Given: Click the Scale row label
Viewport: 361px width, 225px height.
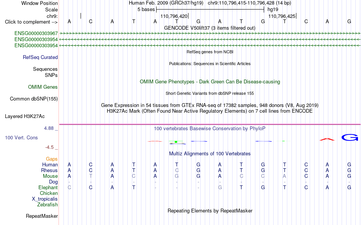Looking at the screenshot, I should coord(51,10).
